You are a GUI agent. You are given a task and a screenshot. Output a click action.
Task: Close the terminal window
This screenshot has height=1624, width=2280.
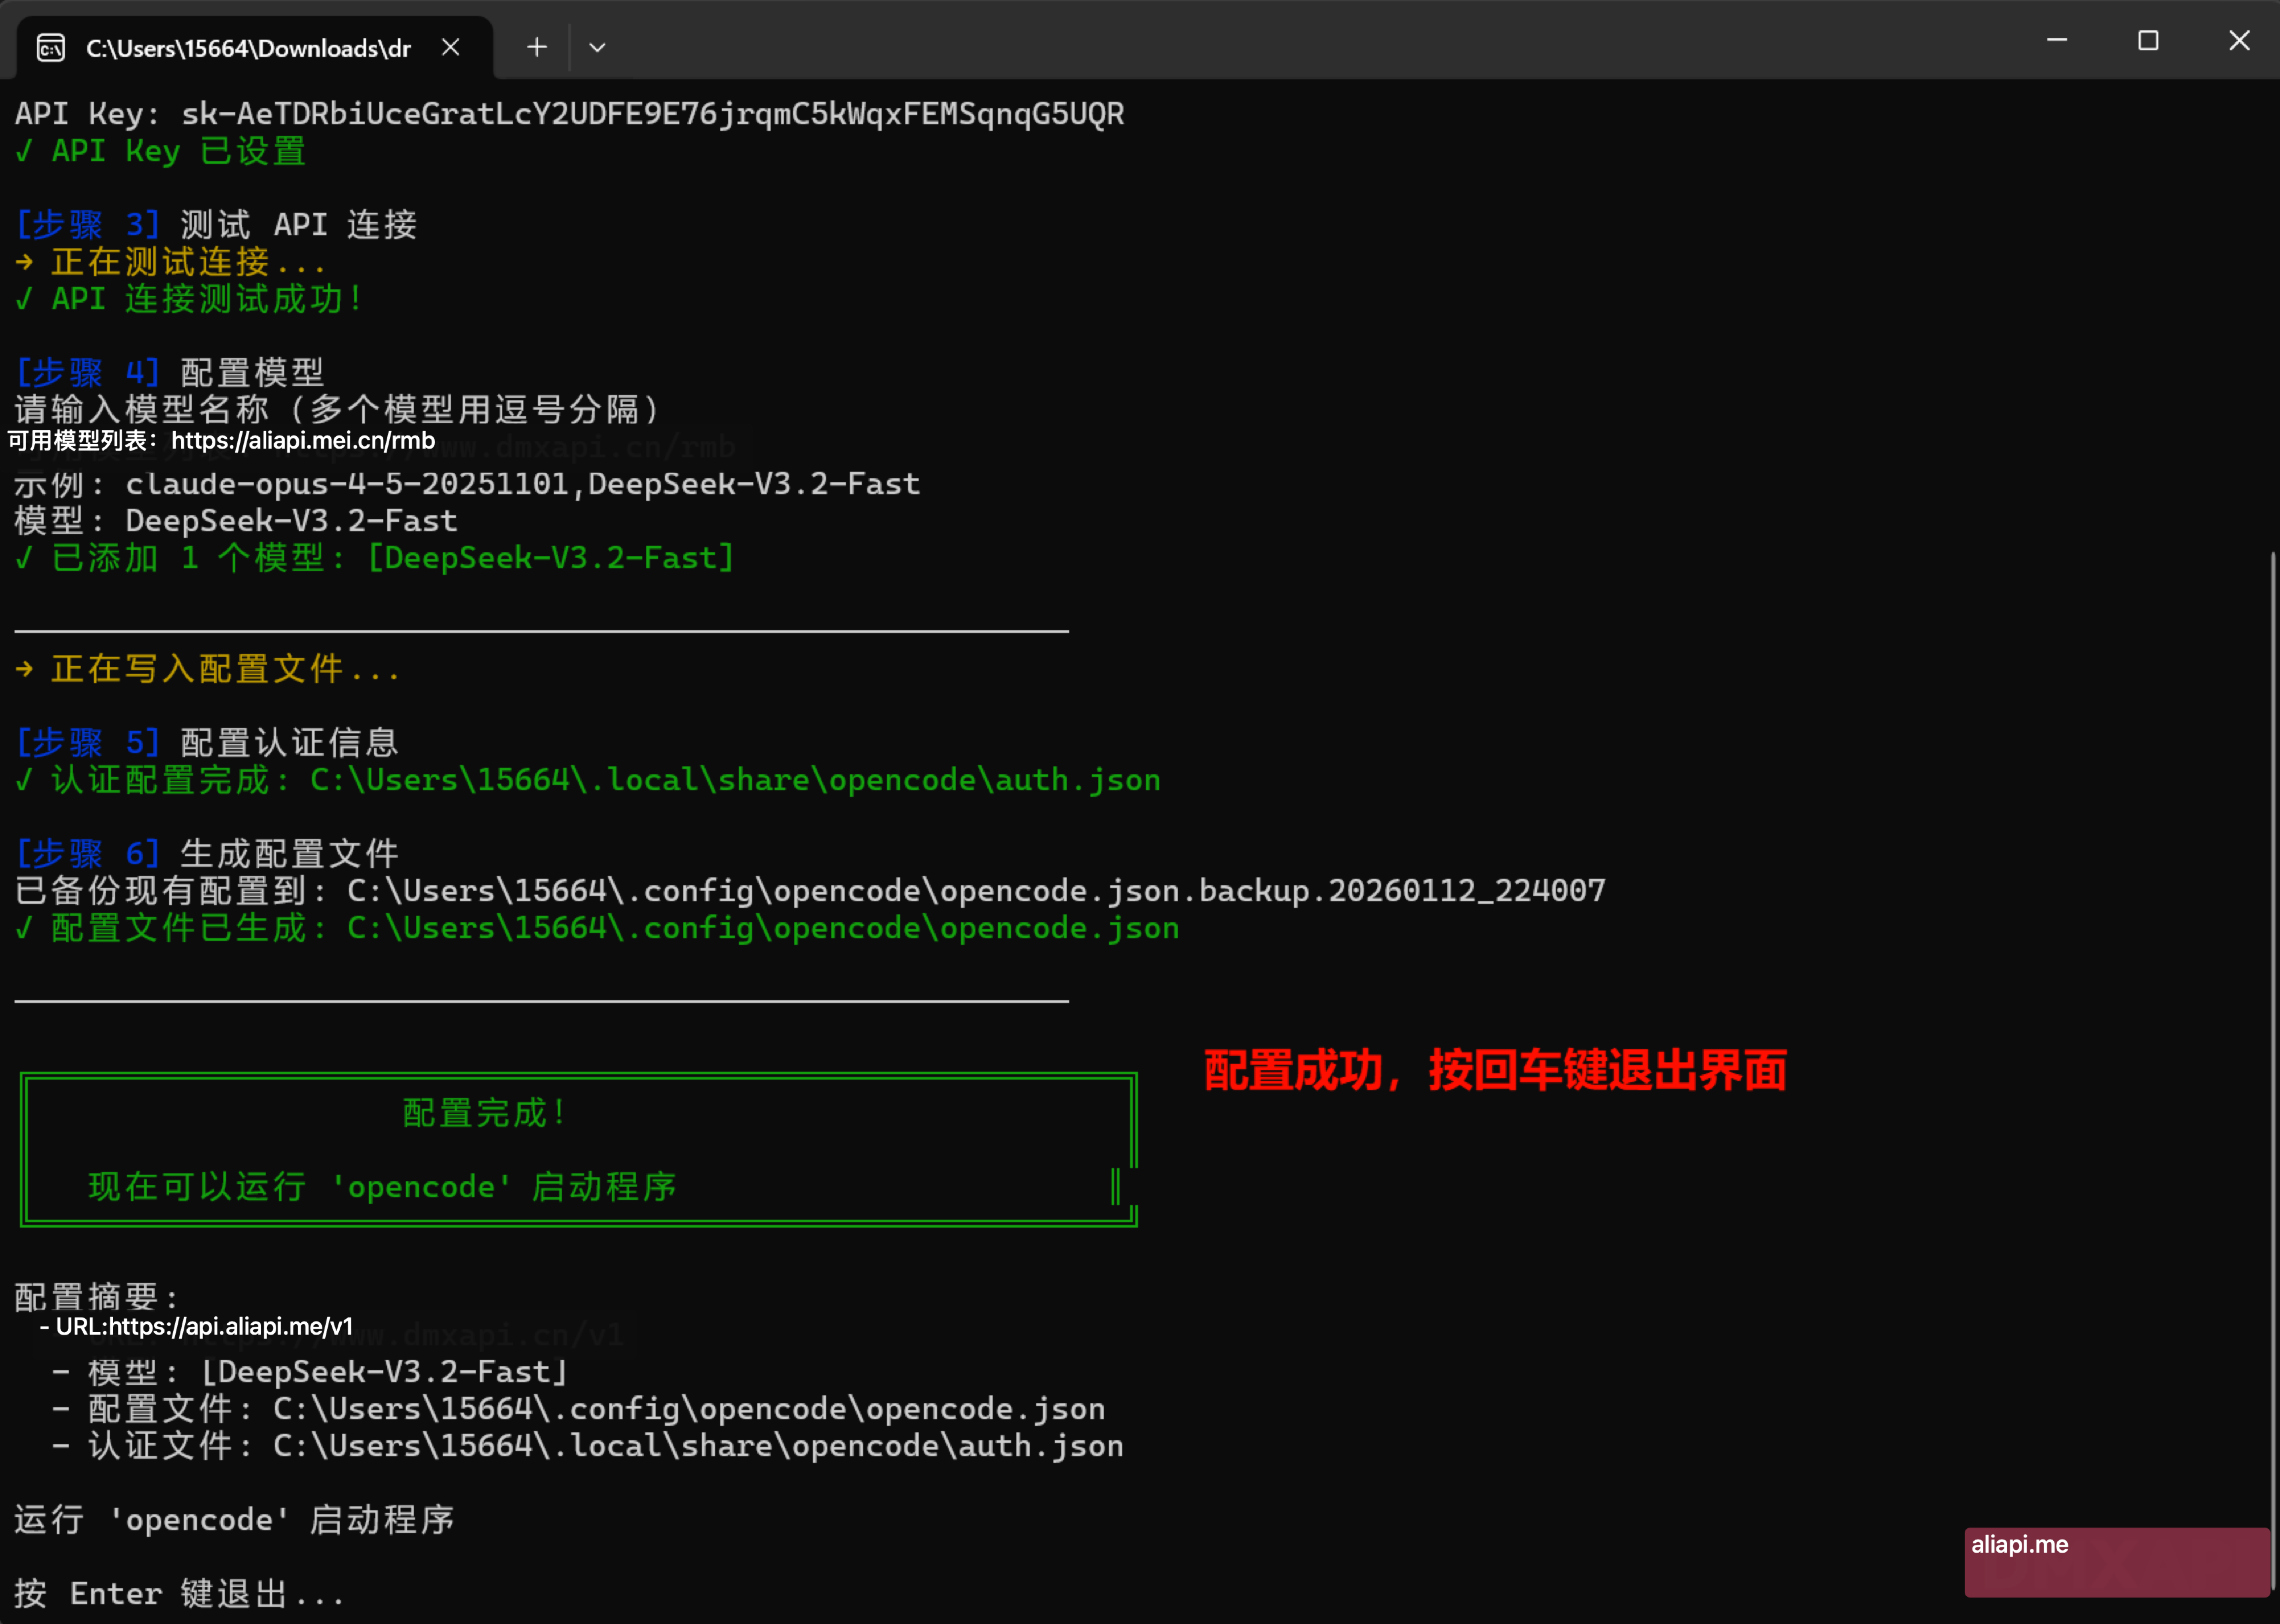point(2239,40)
